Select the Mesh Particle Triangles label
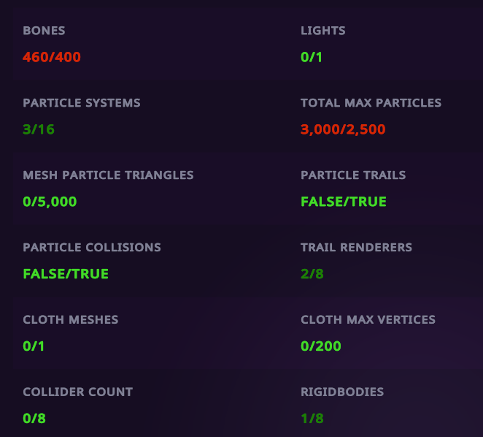This screenshot has width=483, height=437. [108, 175]
